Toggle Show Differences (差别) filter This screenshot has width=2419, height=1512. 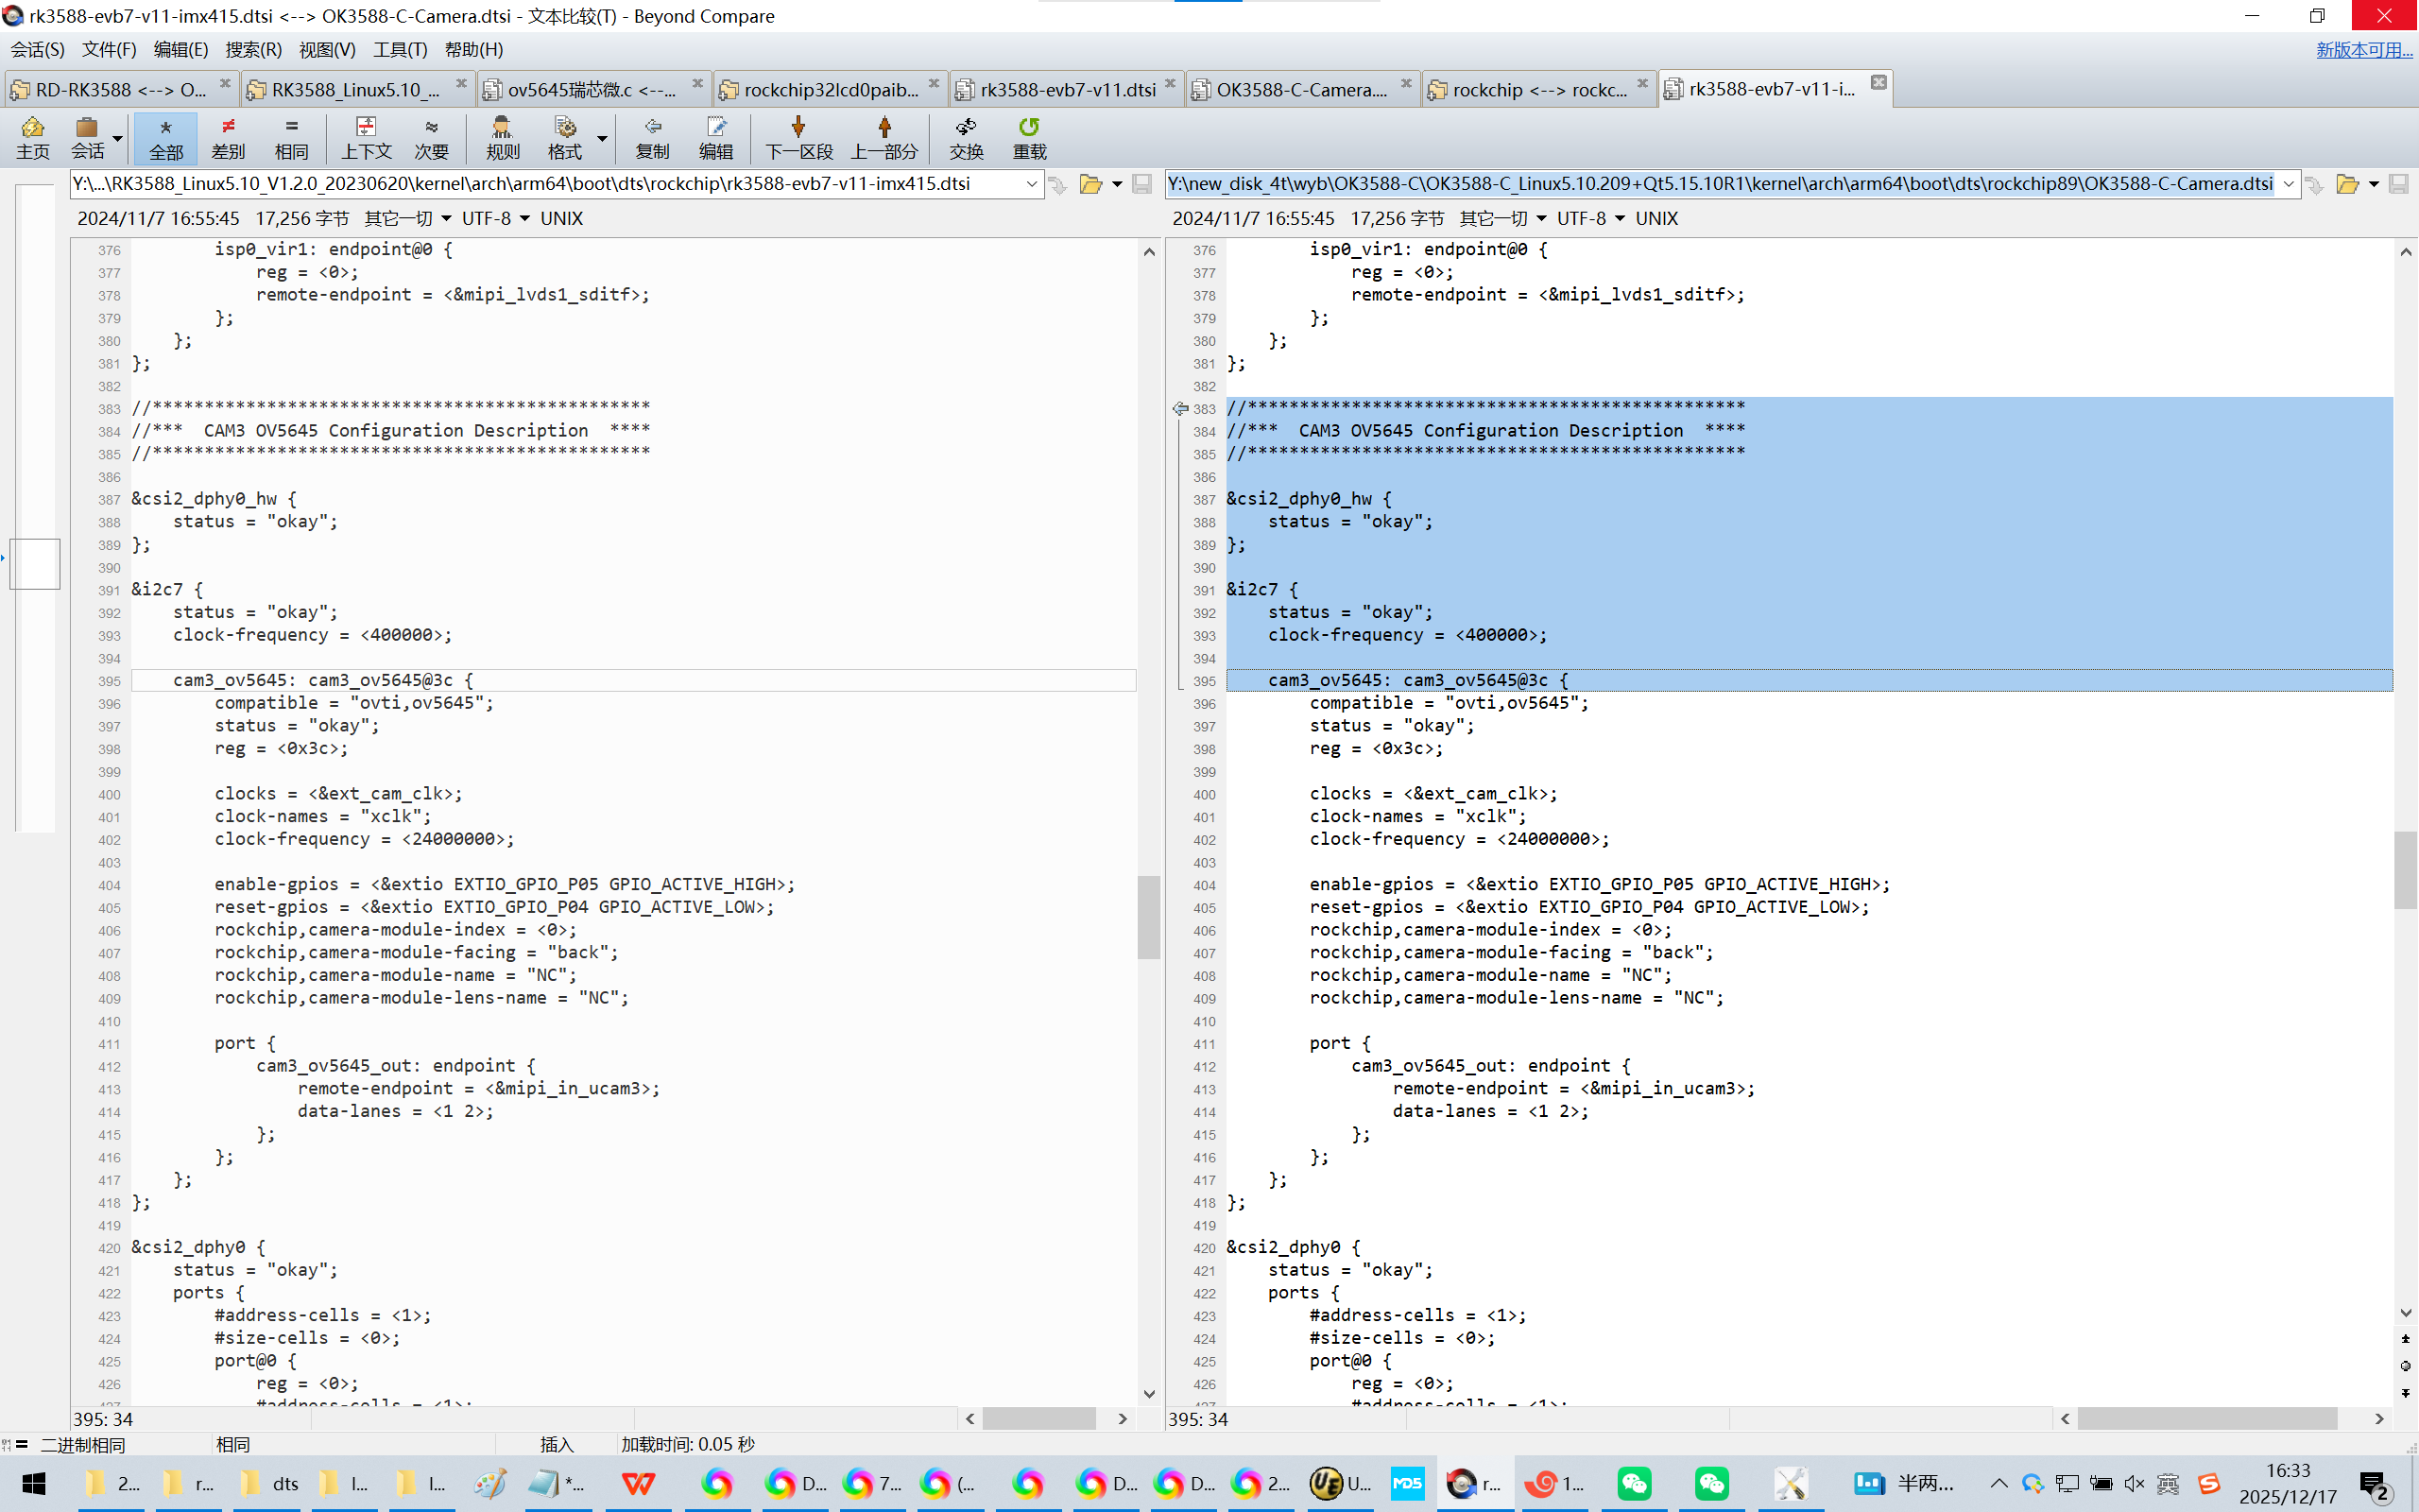click(228, 137)
